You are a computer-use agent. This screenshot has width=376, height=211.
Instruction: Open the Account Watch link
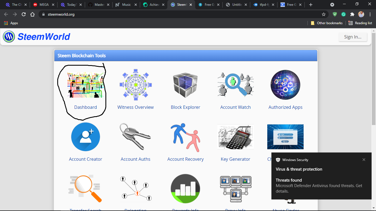(236, 107)
